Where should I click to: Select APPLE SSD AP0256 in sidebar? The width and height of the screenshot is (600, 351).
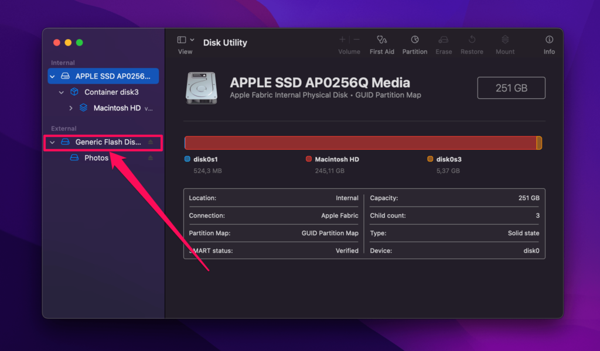pos(103,76)
